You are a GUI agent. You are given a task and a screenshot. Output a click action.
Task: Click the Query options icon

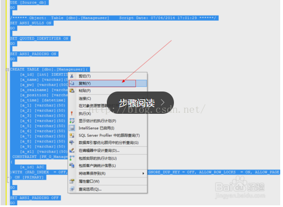pos(72,189)
